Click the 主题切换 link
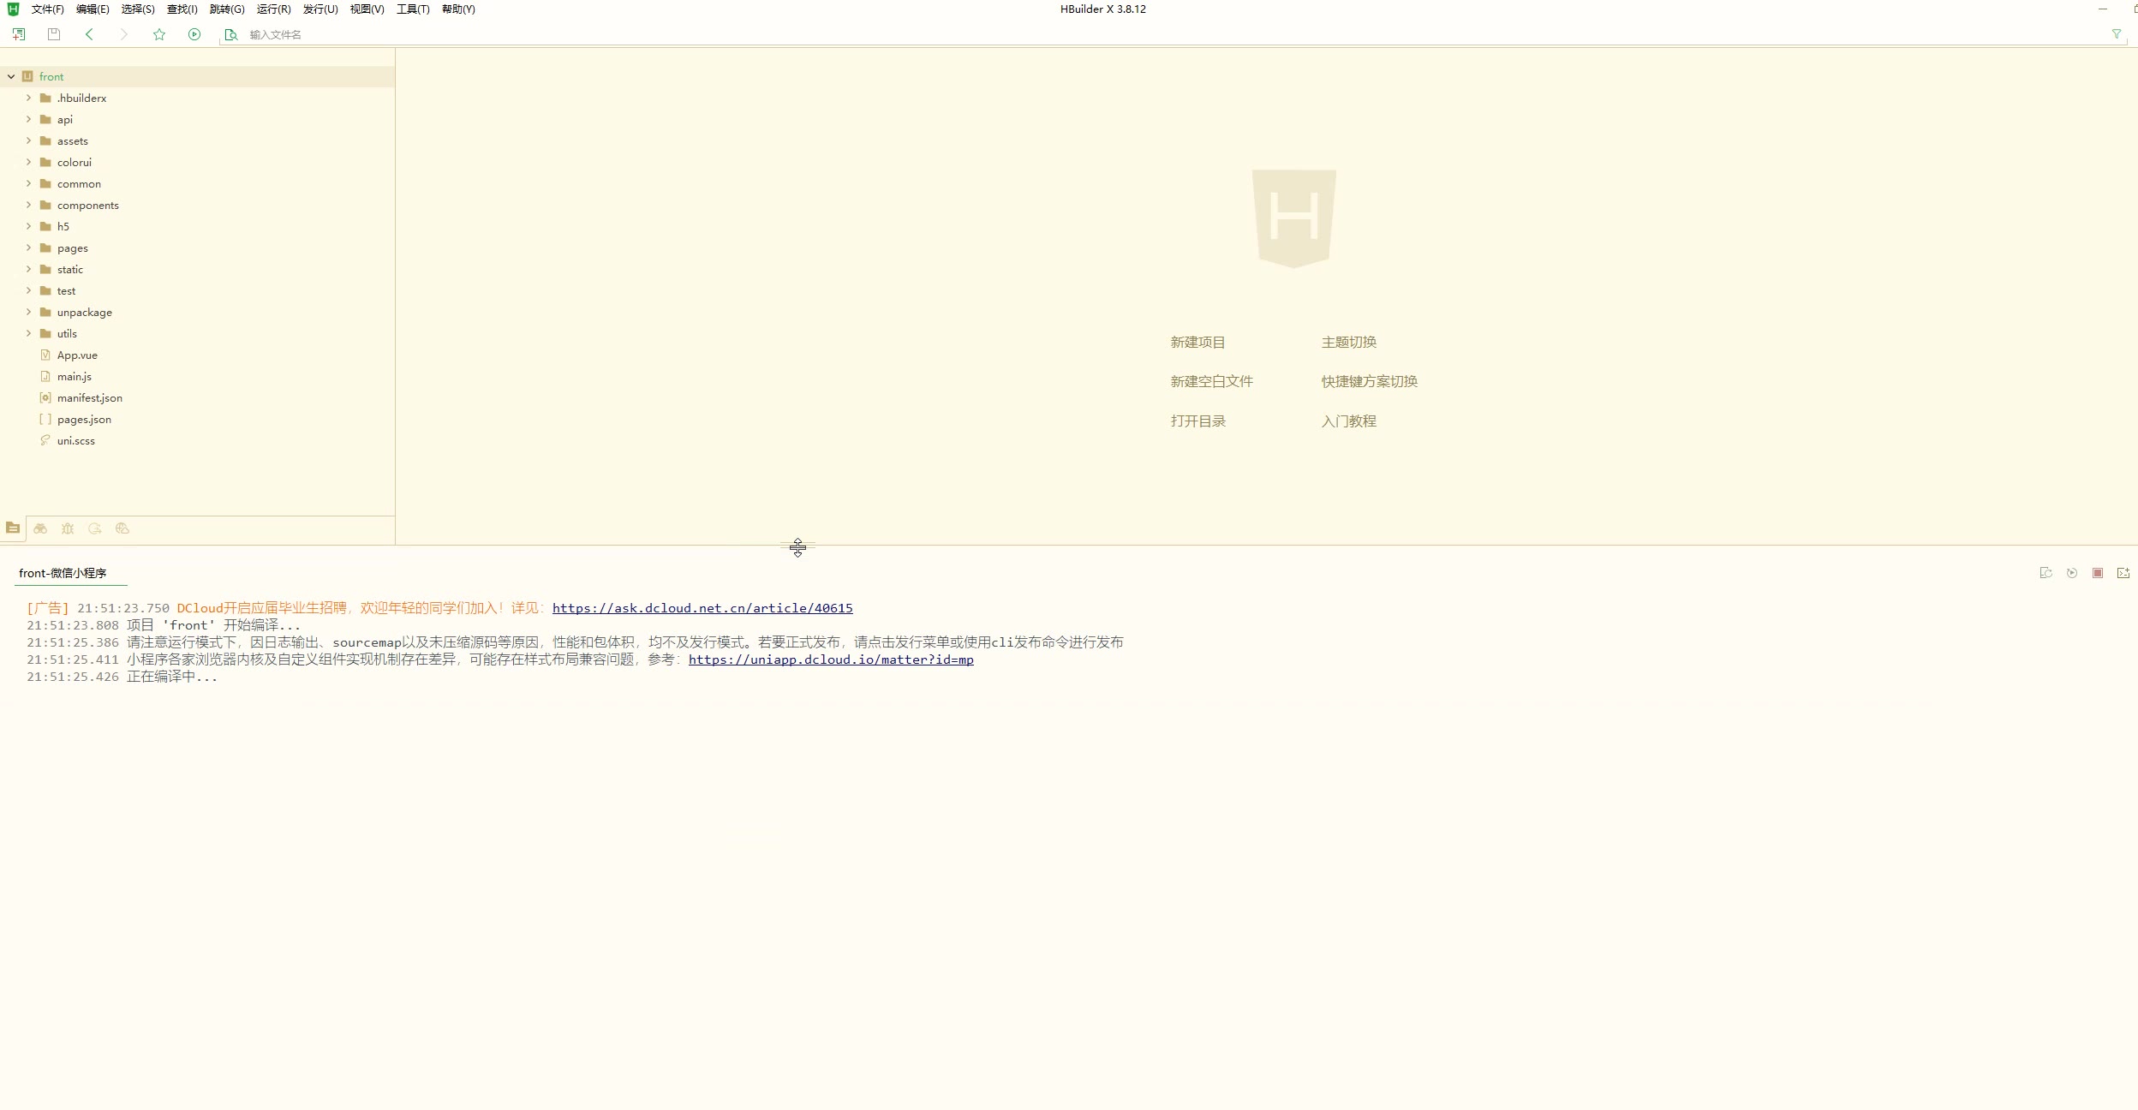The image size is (2138, 1110). point(1348,342)
